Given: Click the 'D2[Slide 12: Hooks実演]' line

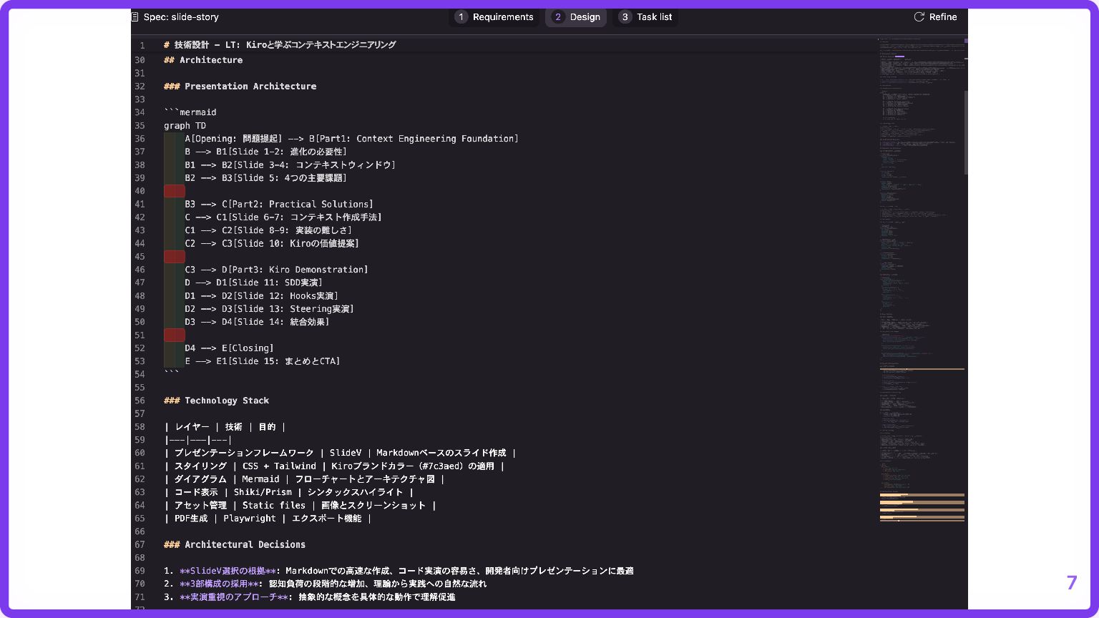Looking at the screenshot, I should [261, 296].
